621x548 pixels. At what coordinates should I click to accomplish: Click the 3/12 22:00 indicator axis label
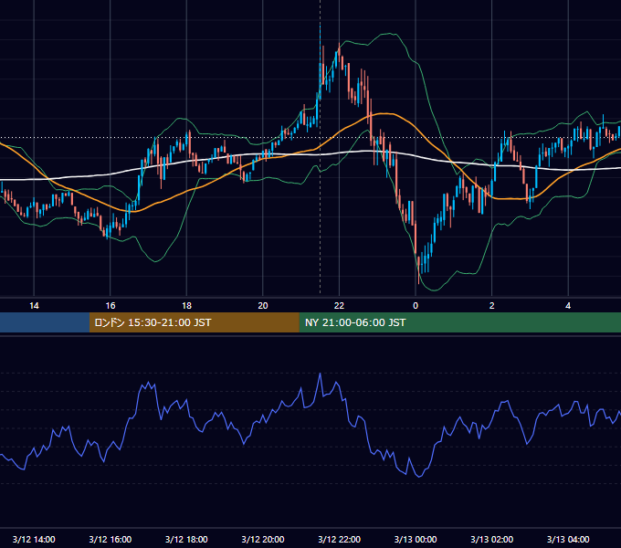point(340,539)
